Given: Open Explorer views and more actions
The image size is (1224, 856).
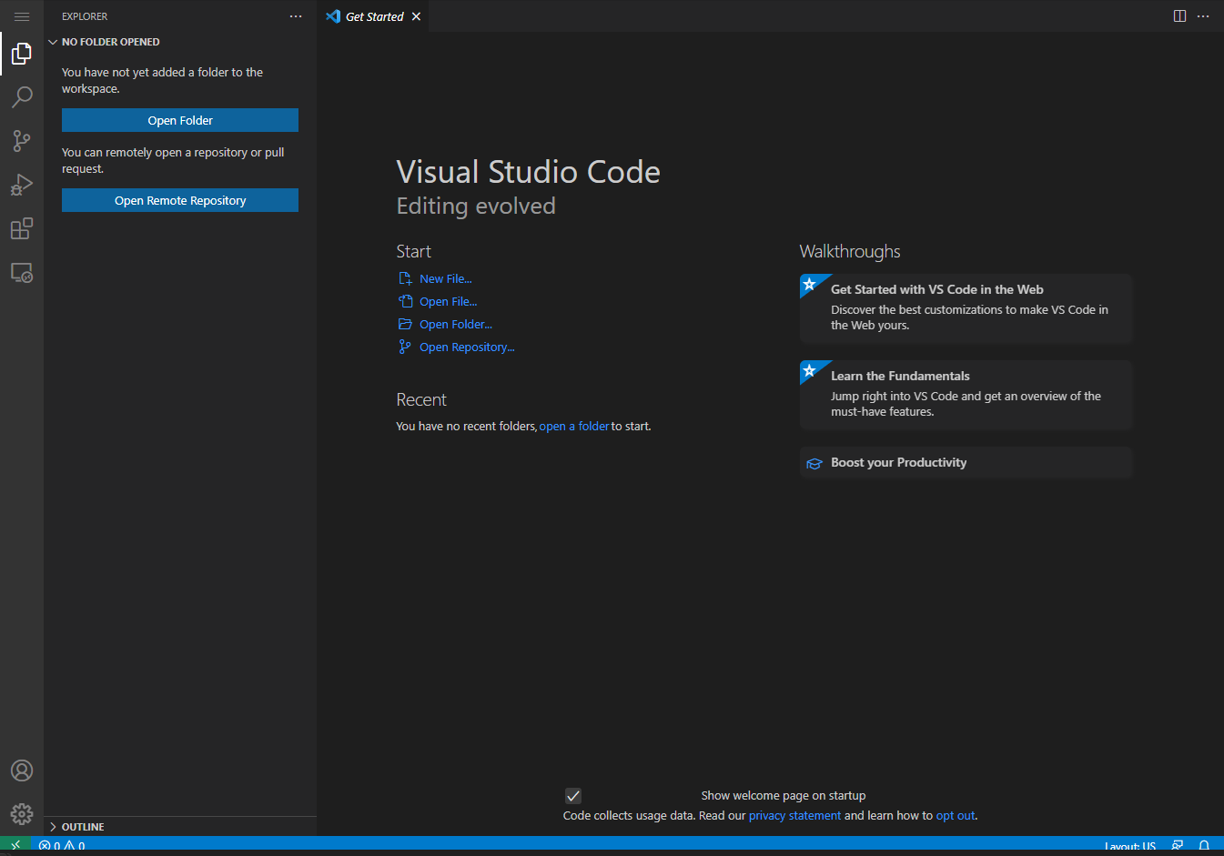Looking at the screenshot, I should (x=296, y=16).
